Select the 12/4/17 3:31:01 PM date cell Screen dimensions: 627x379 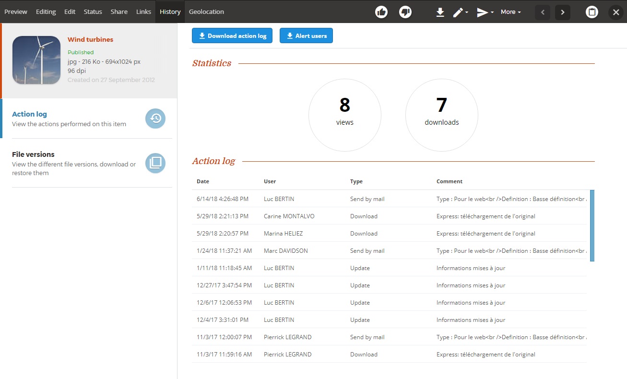pos(222,320)
